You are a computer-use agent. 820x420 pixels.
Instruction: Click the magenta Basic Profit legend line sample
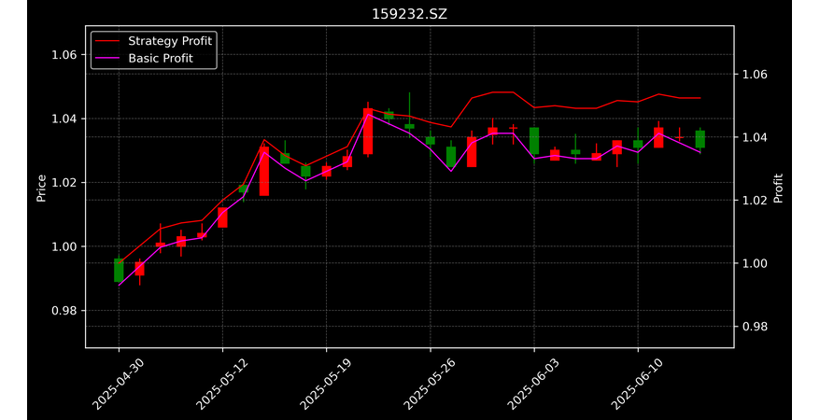(107, 59)
